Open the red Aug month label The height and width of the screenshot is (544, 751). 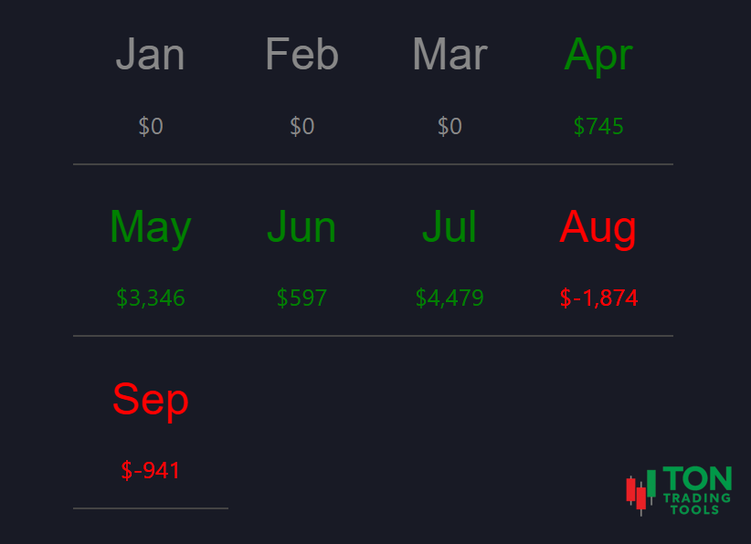point(598,227)
